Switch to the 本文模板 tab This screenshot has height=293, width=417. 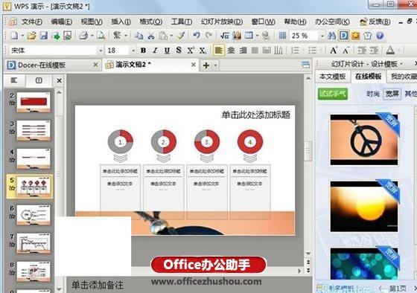(x=332, y=77)
